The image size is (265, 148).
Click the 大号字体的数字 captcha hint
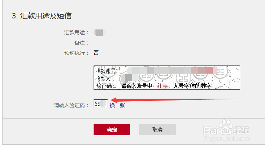192,86
